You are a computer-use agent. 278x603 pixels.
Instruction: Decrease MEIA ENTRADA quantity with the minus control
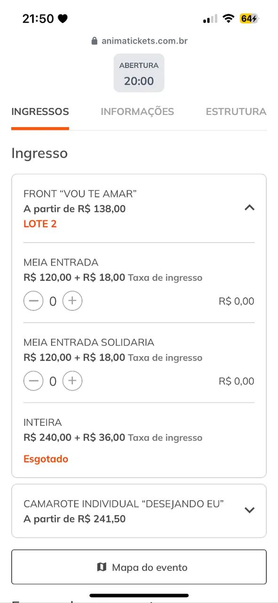point(33,301)
